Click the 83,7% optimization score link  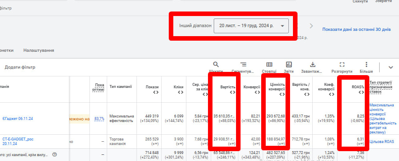[x=99, y=118]
